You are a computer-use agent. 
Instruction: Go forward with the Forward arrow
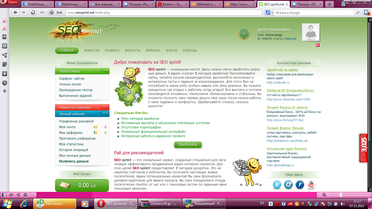click(x=24, y=13)
